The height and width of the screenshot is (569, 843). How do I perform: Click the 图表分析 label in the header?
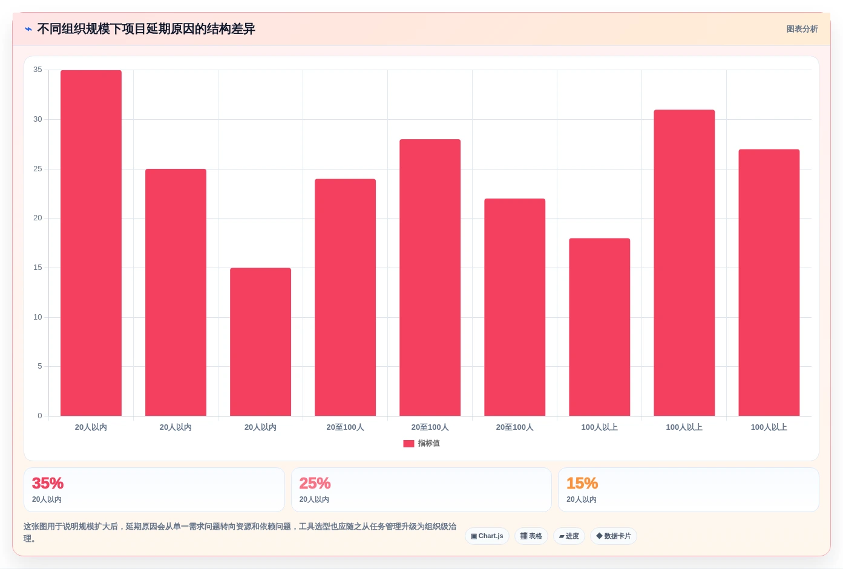tap(802, 29)
